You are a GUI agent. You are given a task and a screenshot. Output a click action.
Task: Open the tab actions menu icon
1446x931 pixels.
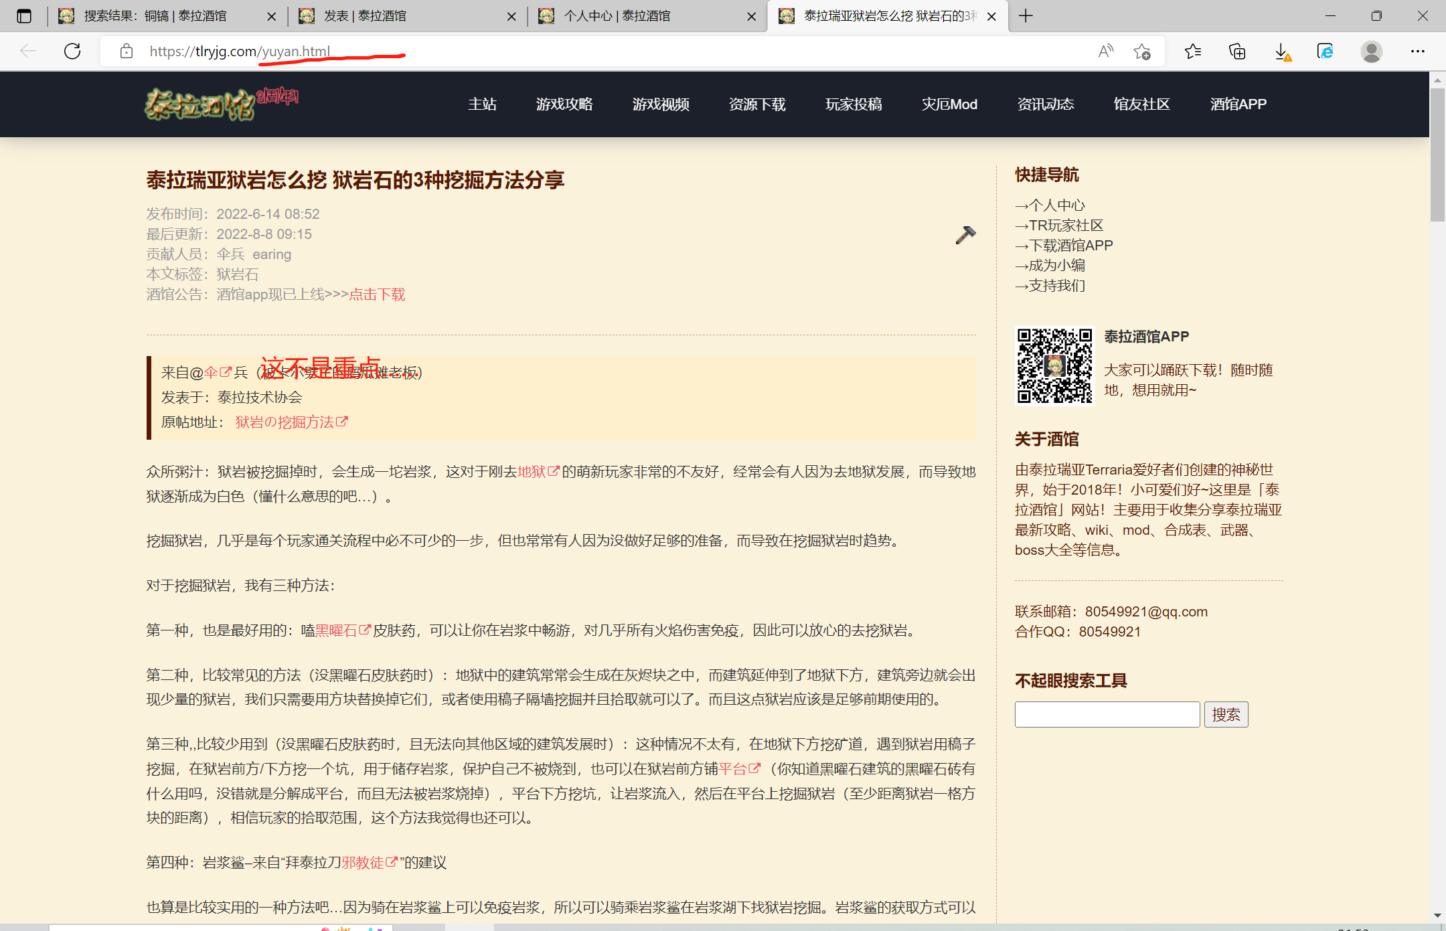(x=24, y=16)
